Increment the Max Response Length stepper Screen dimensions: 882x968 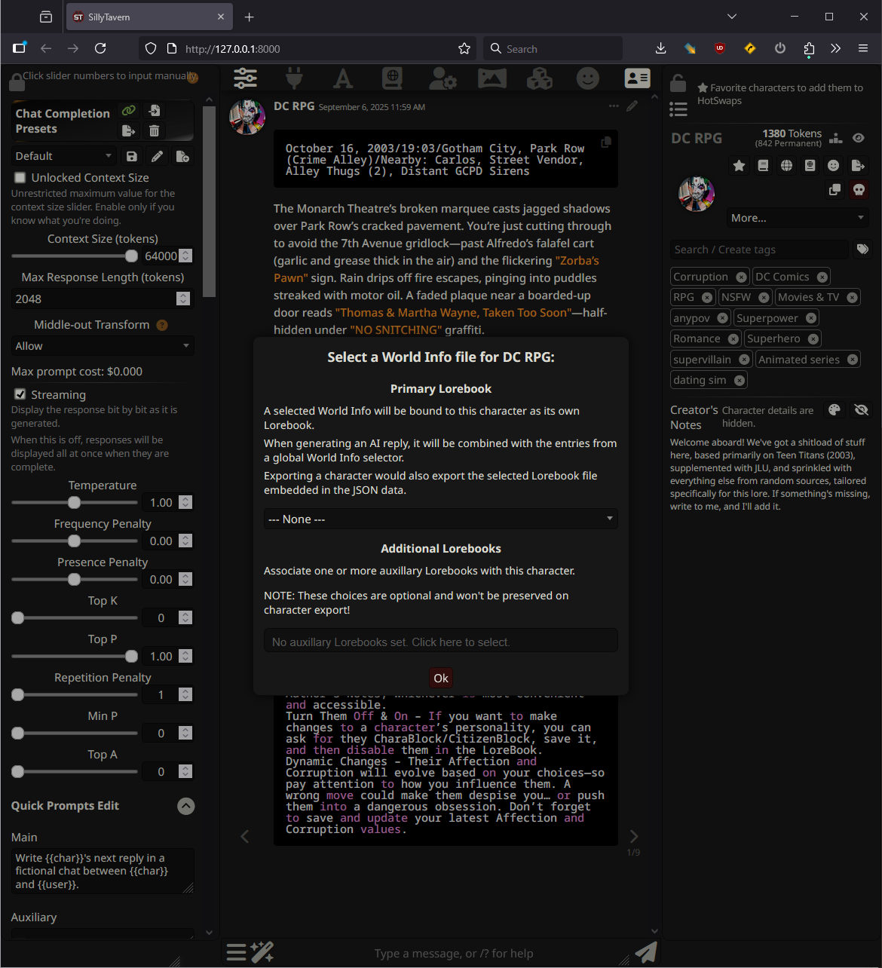(x=183, y=296)
